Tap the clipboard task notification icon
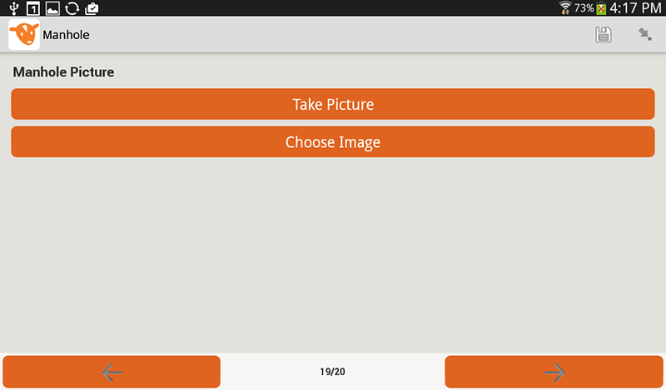The image size is (666, 390). pos(92,8)
